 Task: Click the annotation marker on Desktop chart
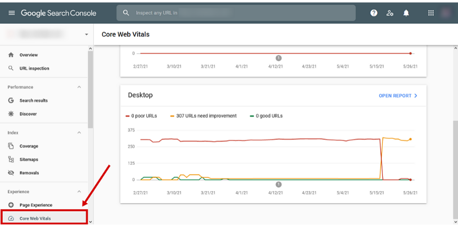(279, 184)
